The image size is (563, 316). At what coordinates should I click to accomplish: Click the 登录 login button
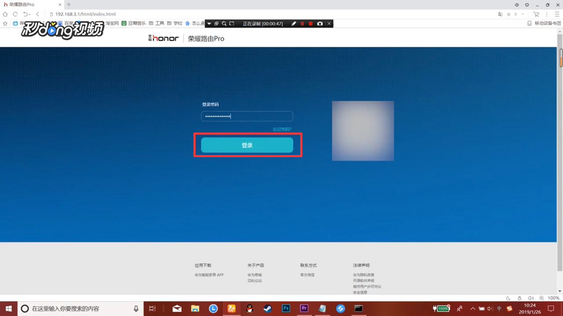pos(247,145)
